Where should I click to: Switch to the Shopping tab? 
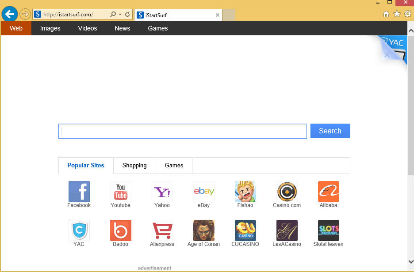(134, 166)
